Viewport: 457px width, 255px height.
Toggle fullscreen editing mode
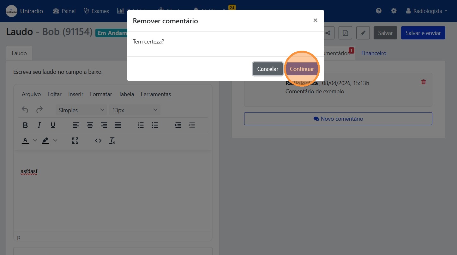75,141
